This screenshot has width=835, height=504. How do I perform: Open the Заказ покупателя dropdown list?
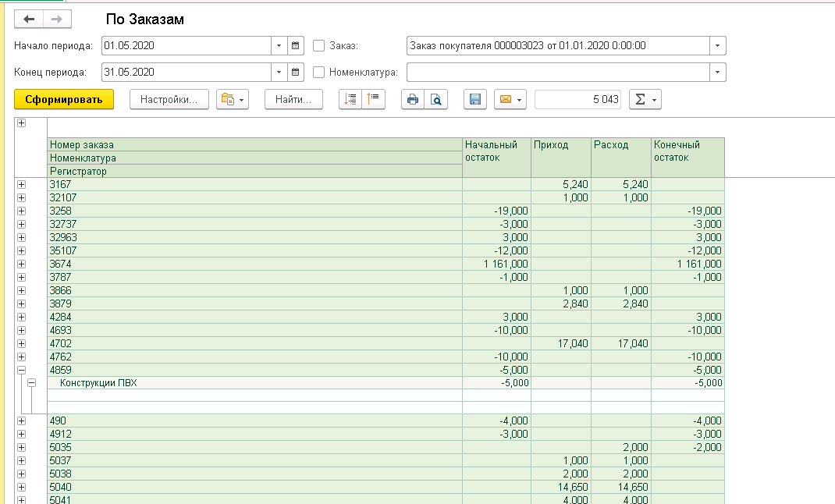click(x=717, y=46)
